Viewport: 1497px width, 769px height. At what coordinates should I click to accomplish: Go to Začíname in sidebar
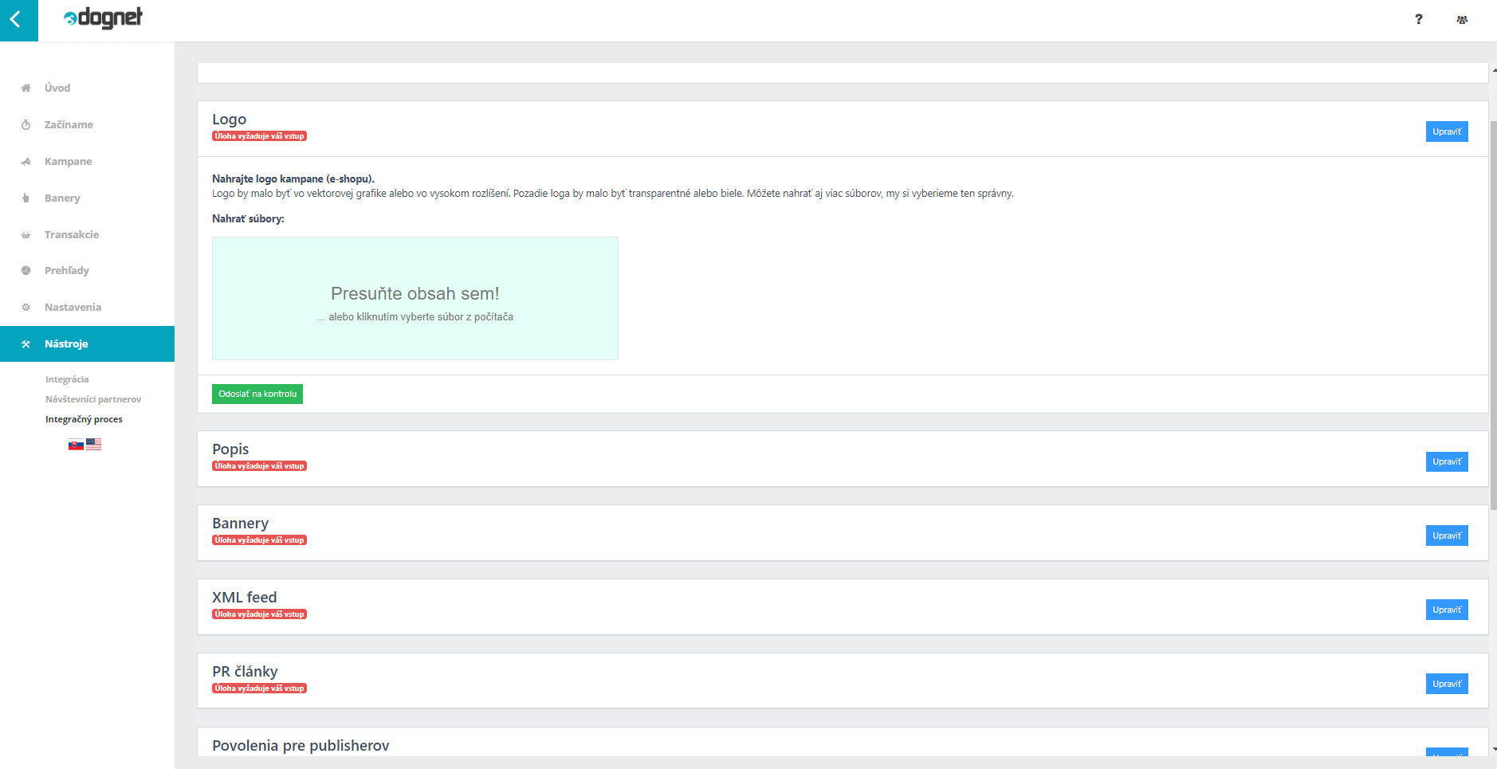click(69, 124)
